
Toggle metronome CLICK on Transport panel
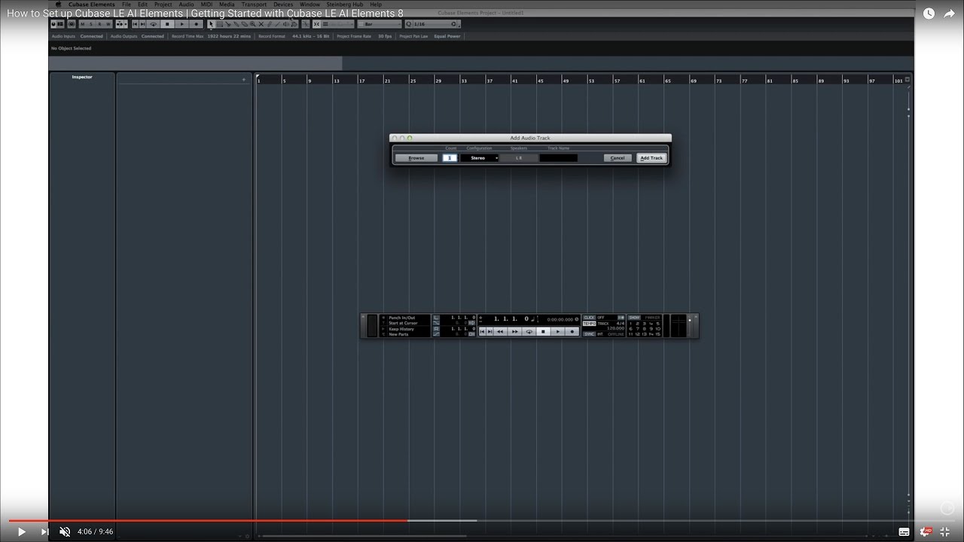589,318
